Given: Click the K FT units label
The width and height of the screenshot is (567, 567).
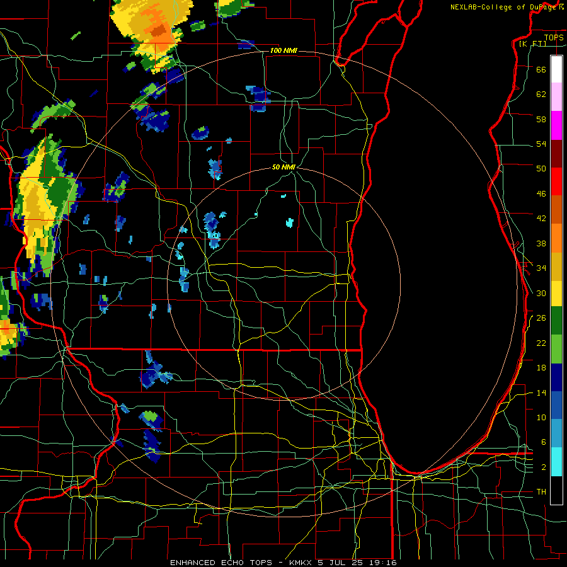Looking at the screenshot, I should point(532,43).
